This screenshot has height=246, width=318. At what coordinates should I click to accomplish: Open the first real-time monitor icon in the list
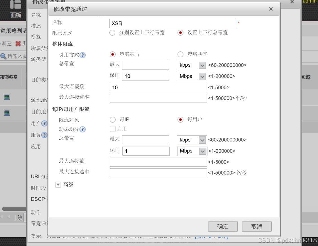pos(7,97)
